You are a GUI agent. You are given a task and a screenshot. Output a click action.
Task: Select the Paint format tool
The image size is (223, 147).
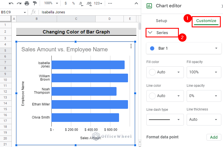(x=35, y=3)
